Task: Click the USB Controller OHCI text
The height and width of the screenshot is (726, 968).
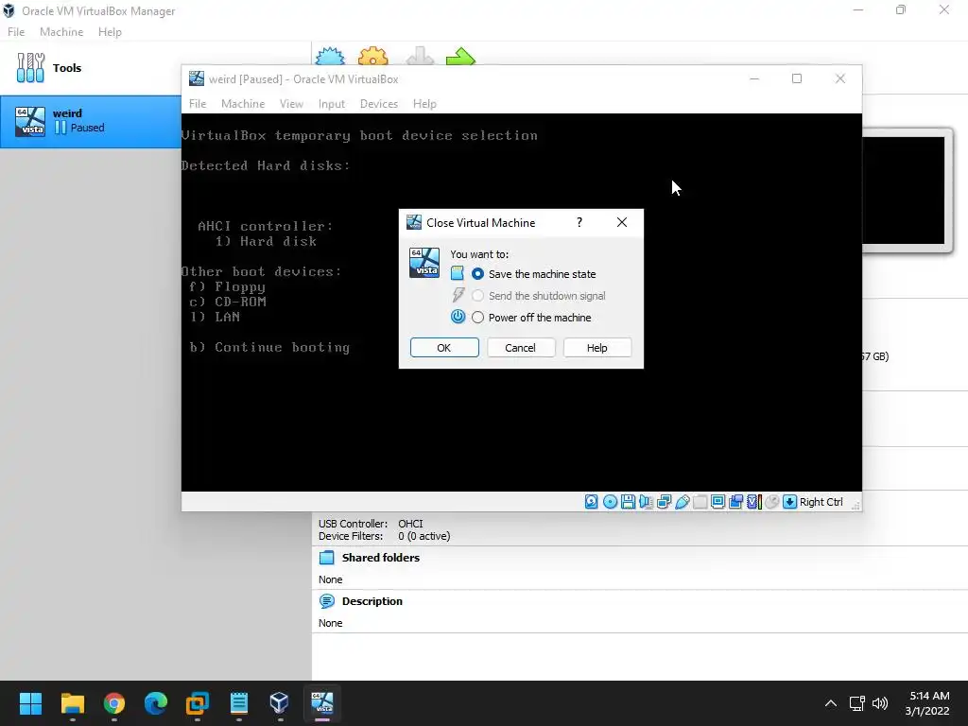Action: point(371,524)
